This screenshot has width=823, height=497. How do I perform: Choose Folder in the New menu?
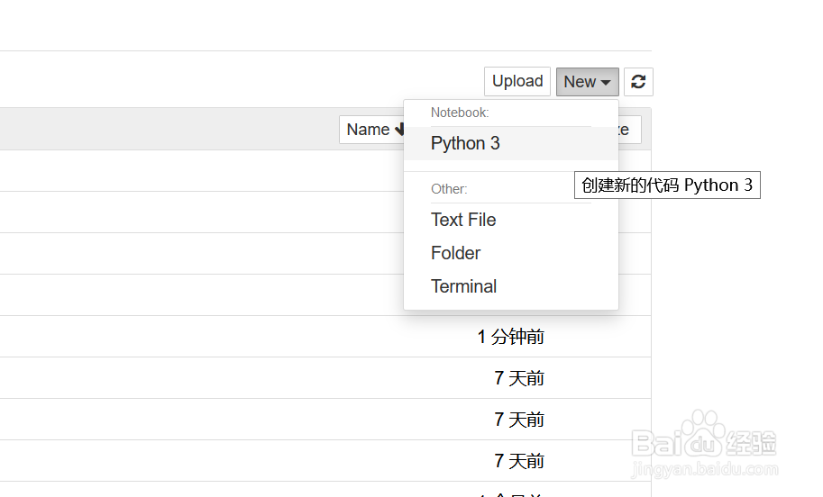[456, 253]
